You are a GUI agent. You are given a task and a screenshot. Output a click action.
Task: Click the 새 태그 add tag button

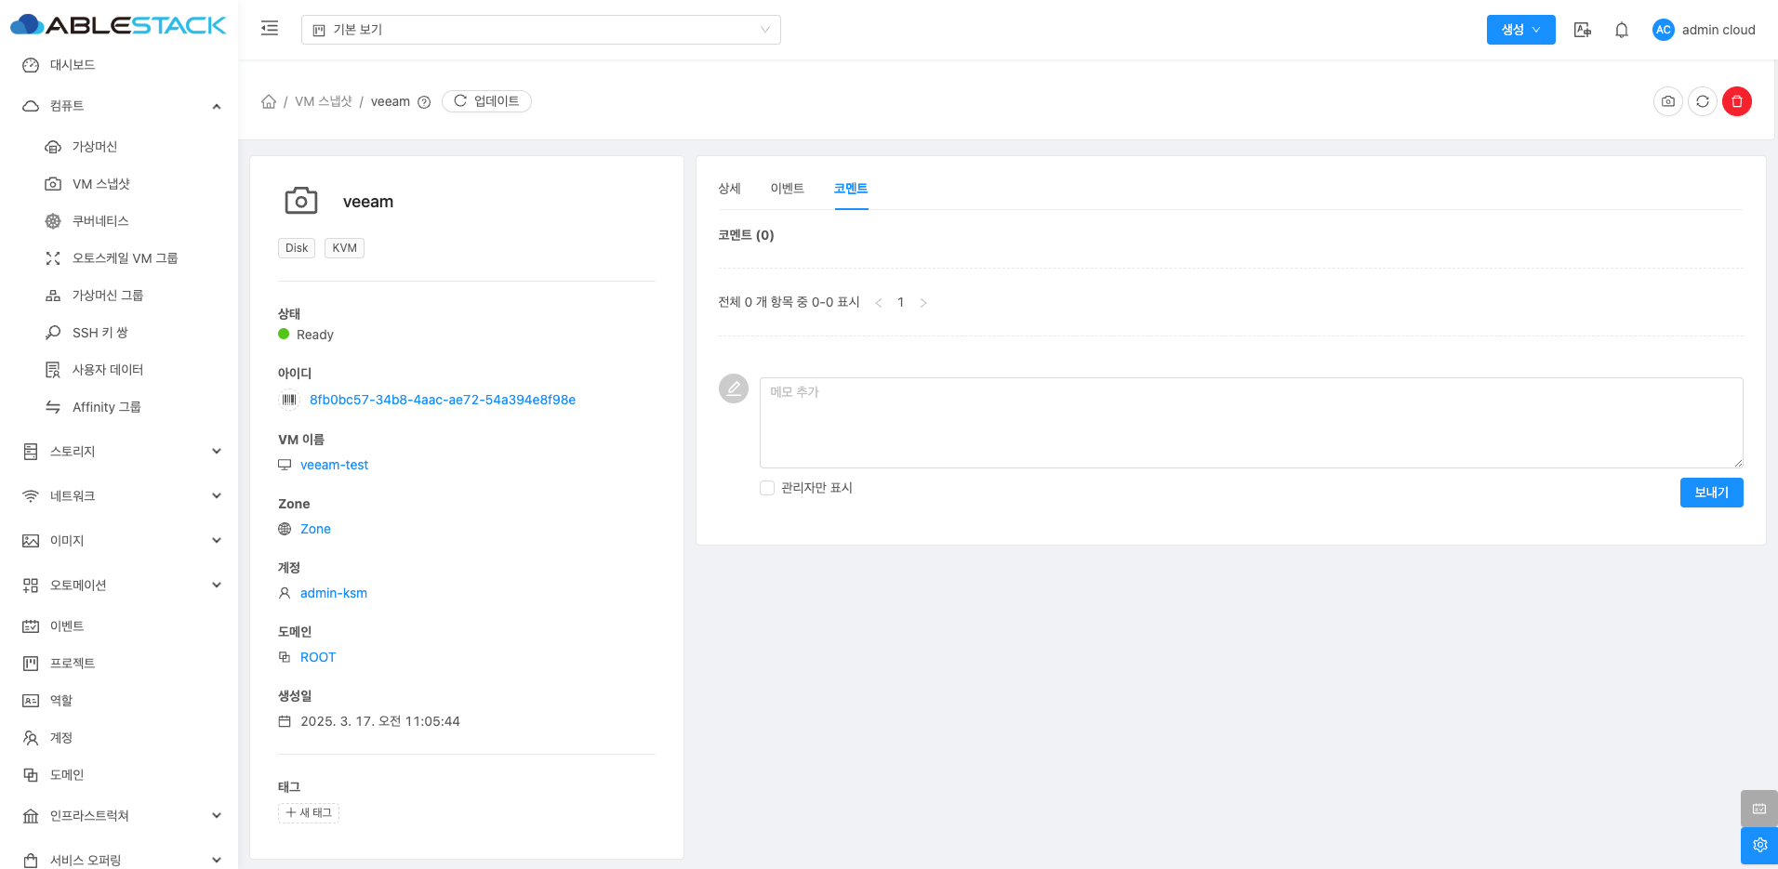click(x=309, y=813)
